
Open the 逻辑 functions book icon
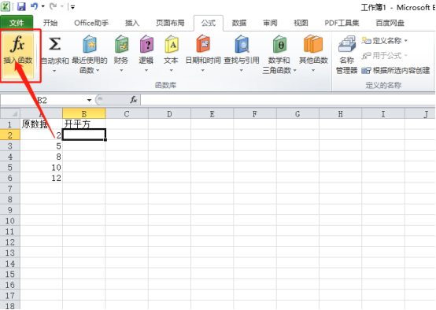coord(146,44)
